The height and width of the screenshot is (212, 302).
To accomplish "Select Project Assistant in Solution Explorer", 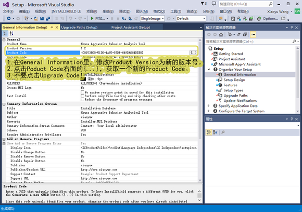I will (x=232, y=59).
